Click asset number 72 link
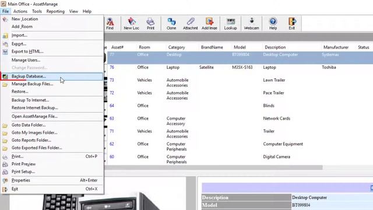The image size is (373, 210). pyautogui.click(x=112, y=93)
